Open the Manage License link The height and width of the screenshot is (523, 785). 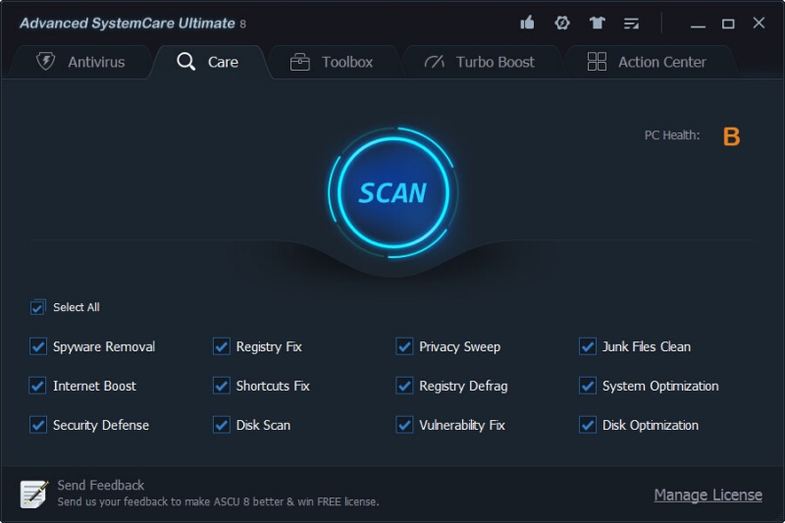(x=707, y=495)
